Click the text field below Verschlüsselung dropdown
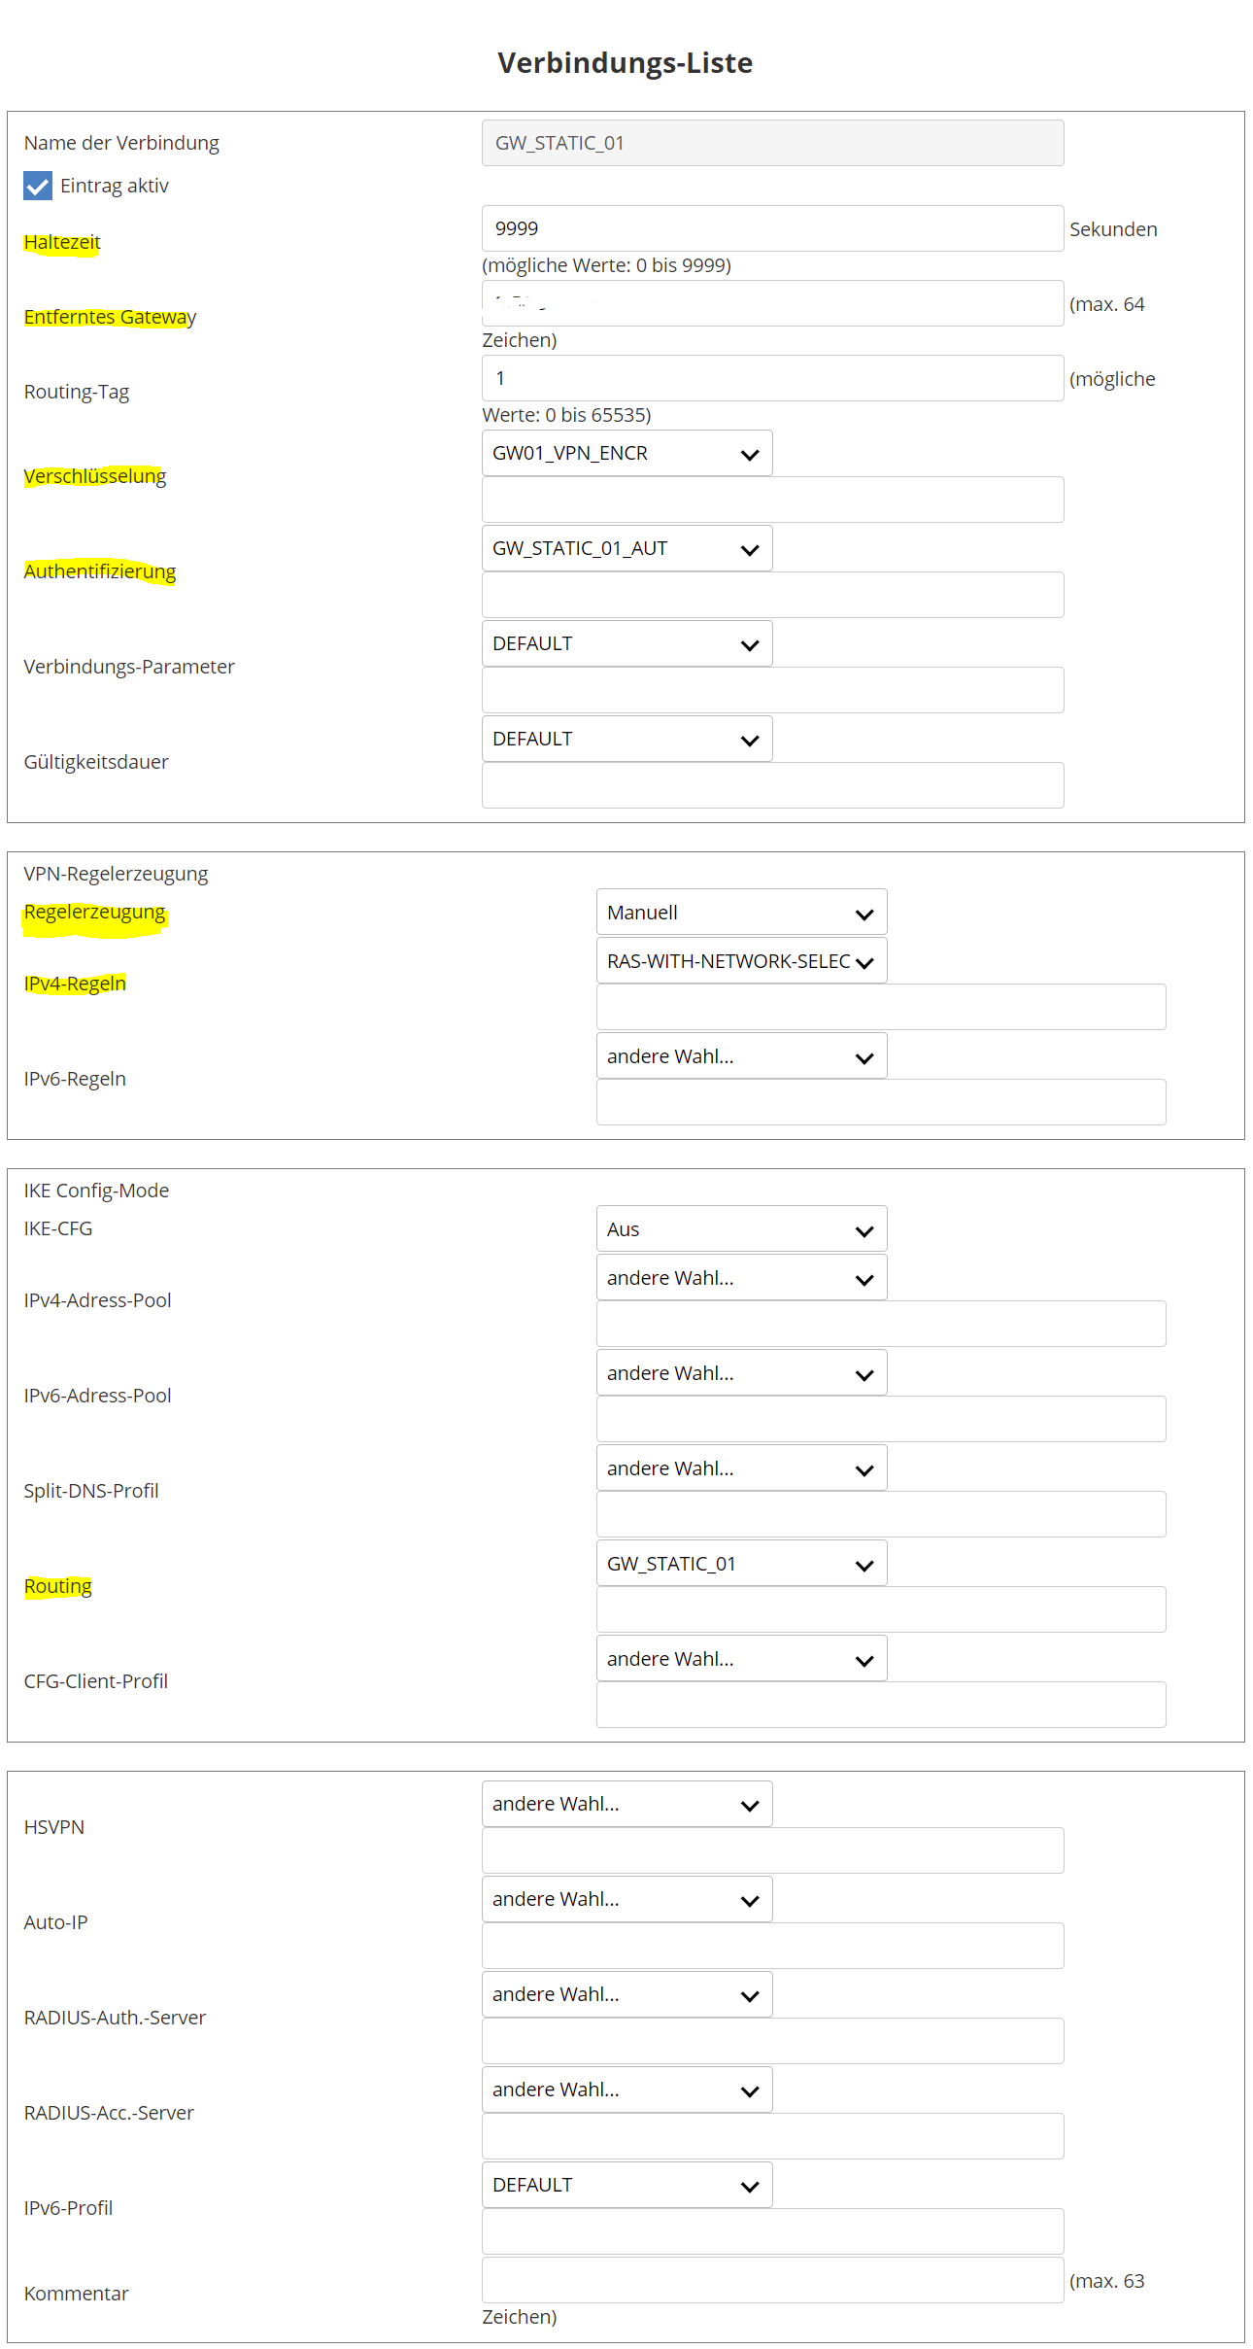The height and width of the screenshot is (2349, 1253). (x=772, y=500)
